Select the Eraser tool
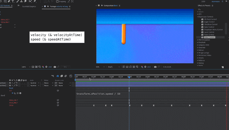Image resolution: width=229 pixels, height=130 pixels. (25, 1)
